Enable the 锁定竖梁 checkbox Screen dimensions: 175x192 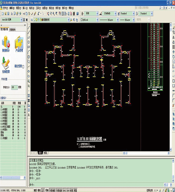click(23, 66)
